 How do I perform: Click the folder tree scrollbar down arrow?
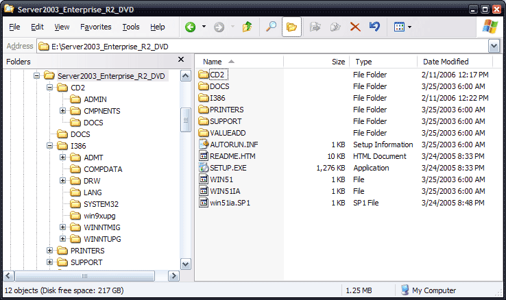[185, 264]
